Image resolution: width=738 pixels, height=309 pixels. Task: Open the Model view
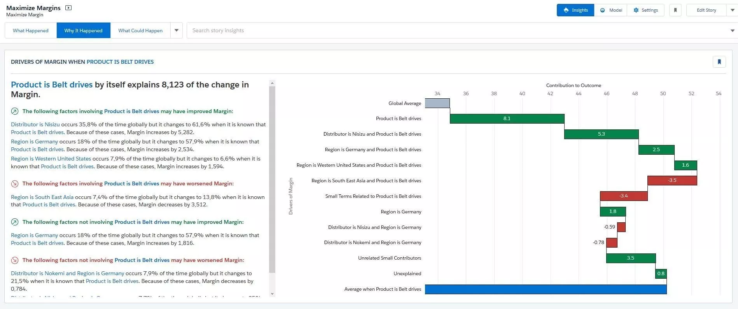[x=610, y=10]
